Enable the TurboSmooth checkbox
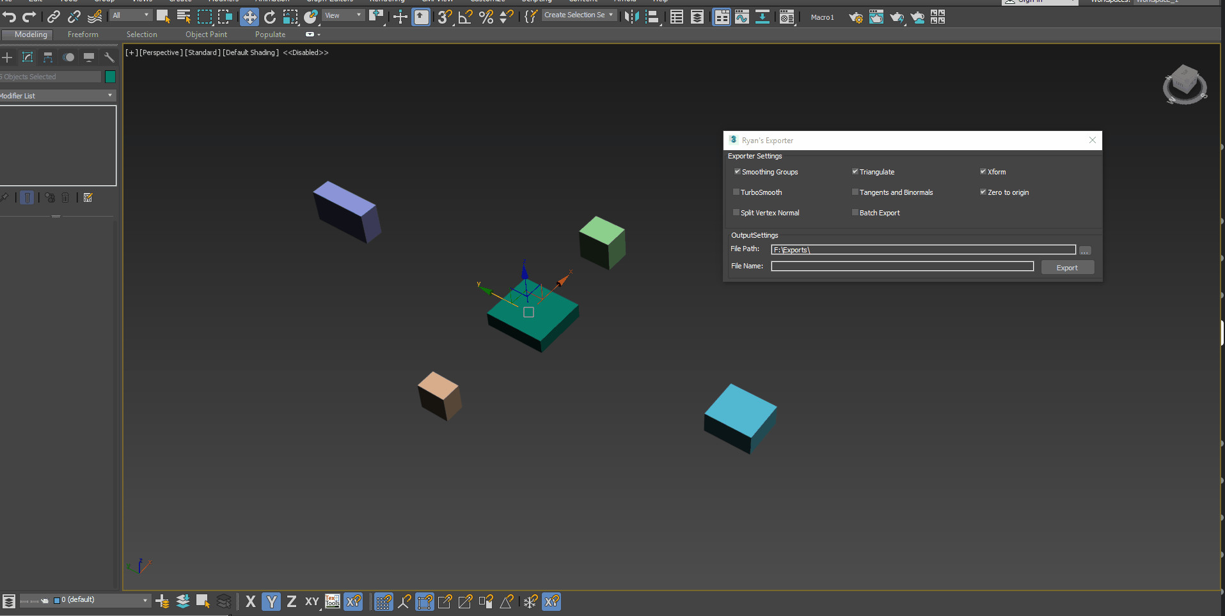Image resolution: width=1225 pixels, height=616 pixels. pyautogui.click(x=736, y=192)
